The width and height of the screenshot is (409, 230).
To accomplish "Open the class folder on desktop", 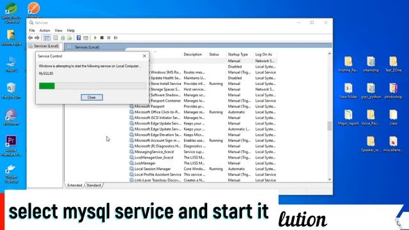I will click(394, 118).
